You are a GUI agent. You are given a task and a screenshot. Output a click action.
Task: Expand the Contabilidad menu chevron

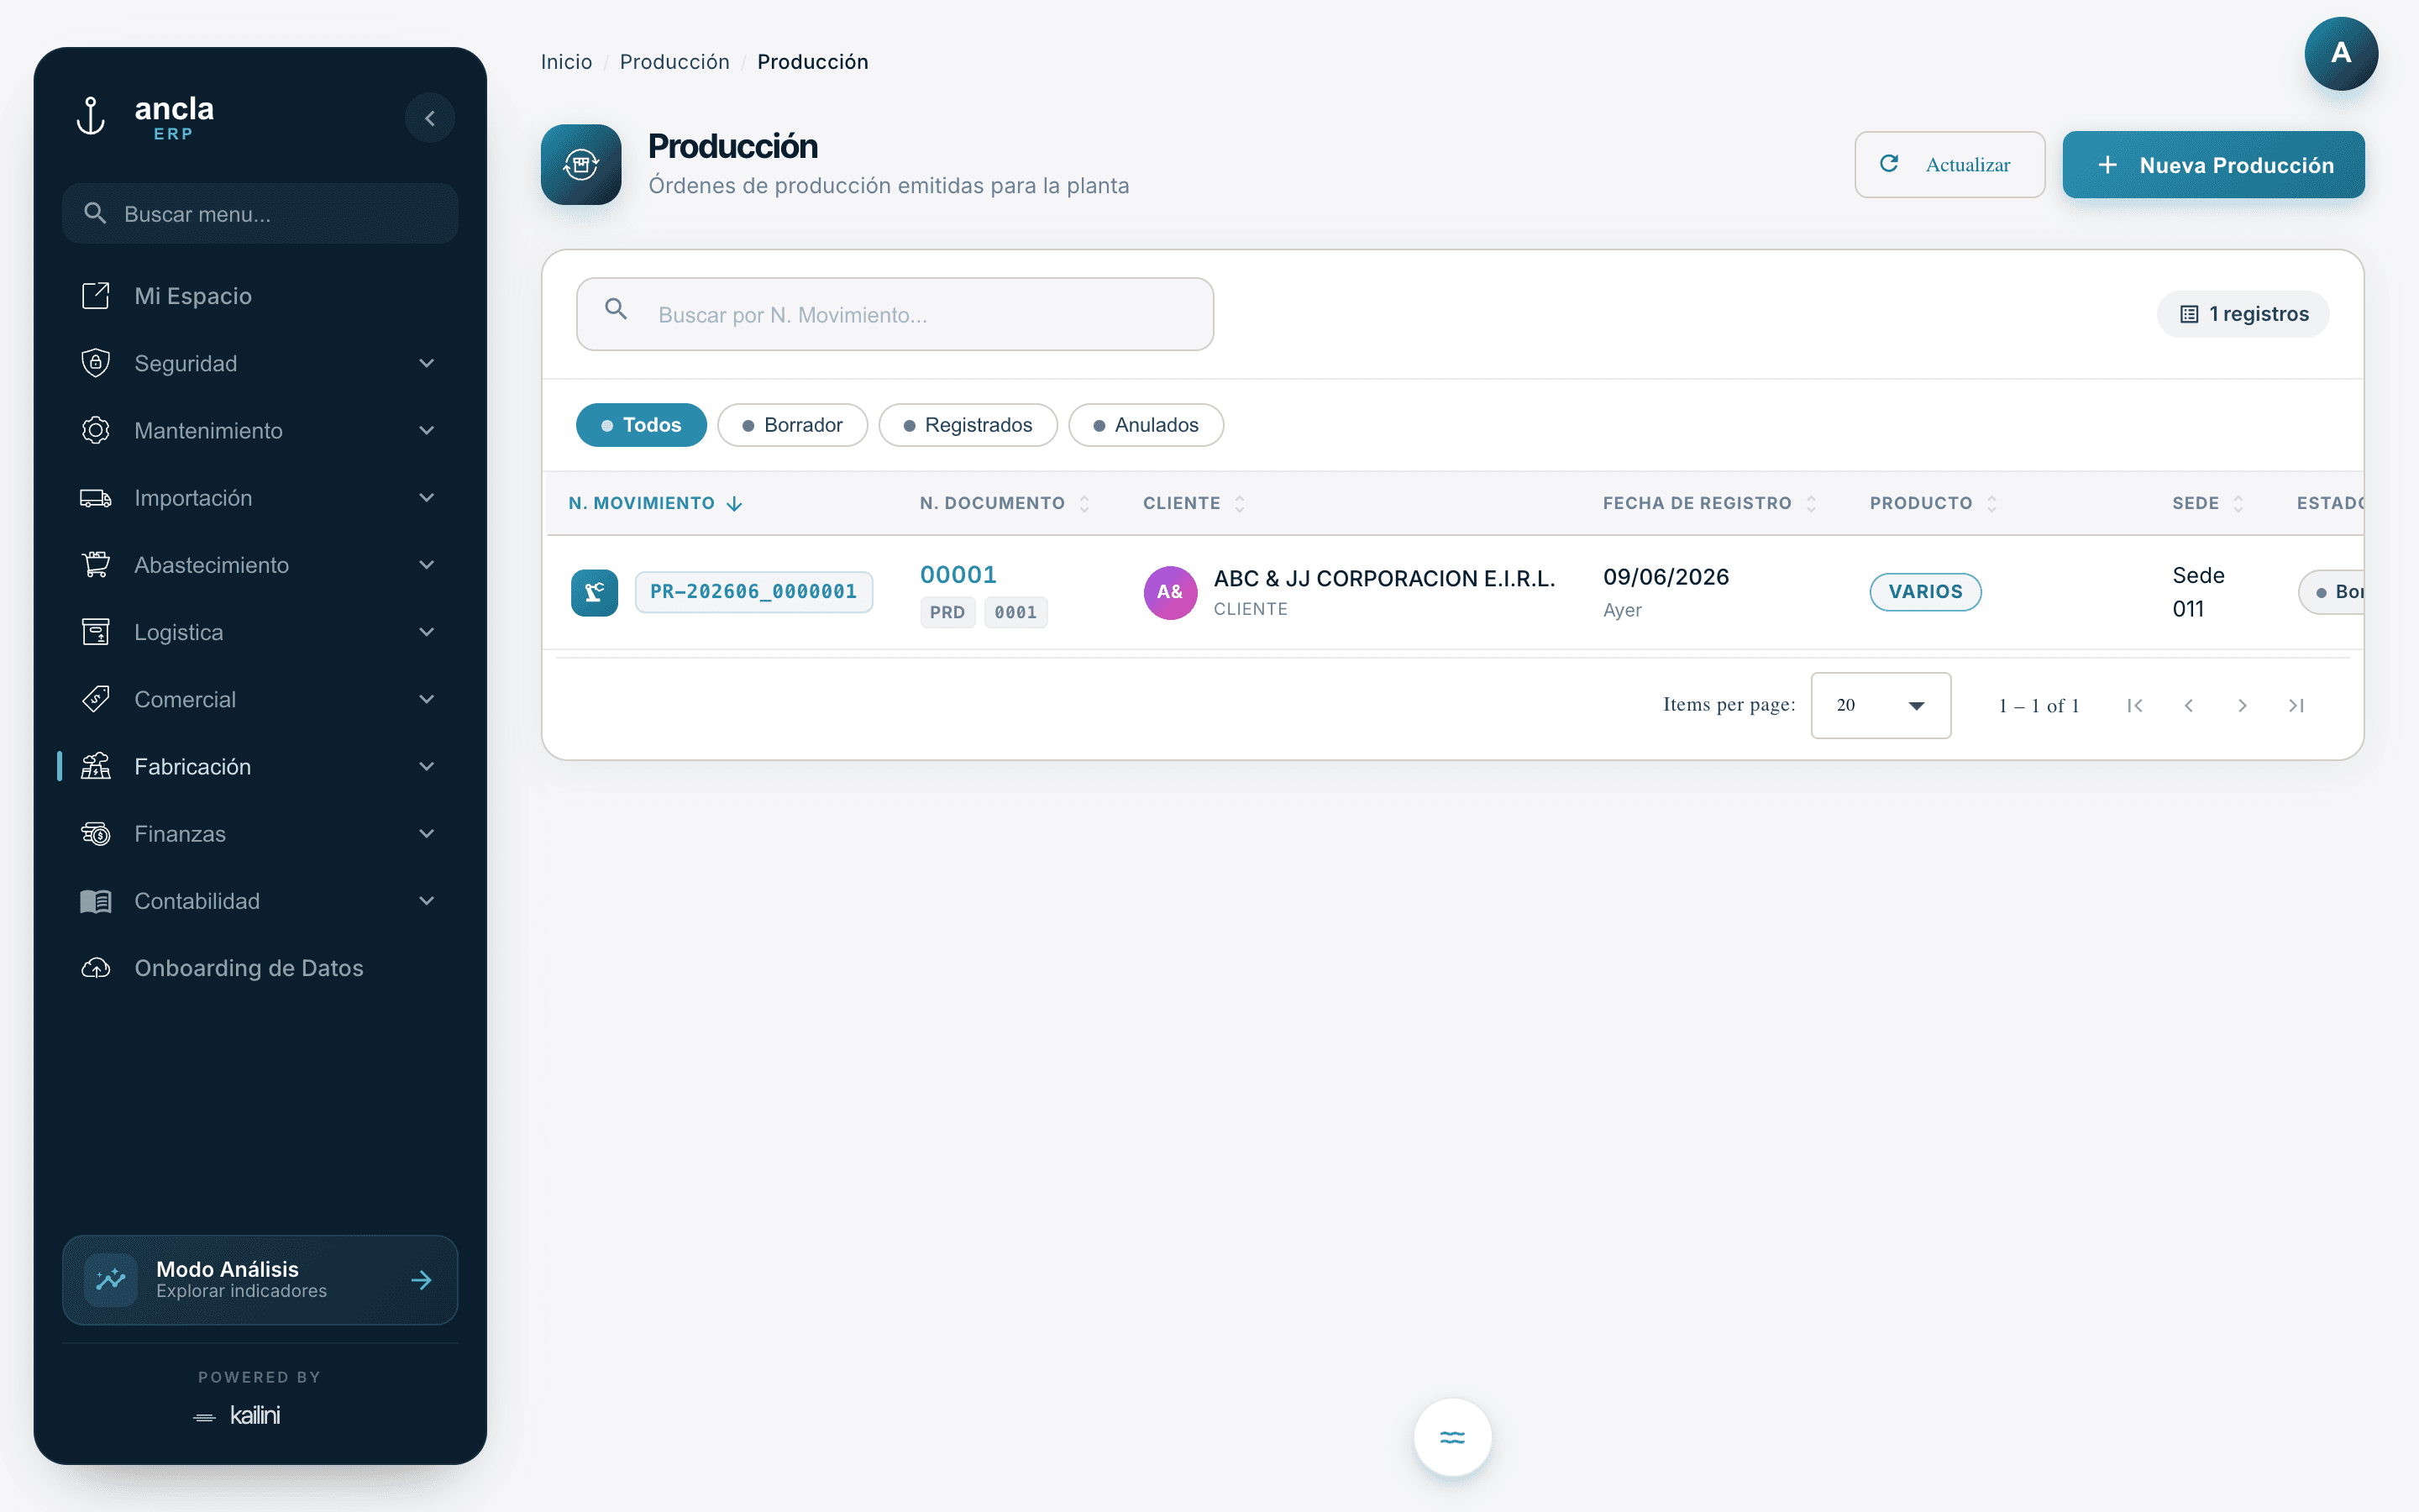point(427,901)
